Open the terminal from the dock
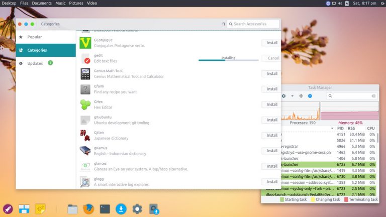This screenshot has width=386, height=217. tap(105, 209)
